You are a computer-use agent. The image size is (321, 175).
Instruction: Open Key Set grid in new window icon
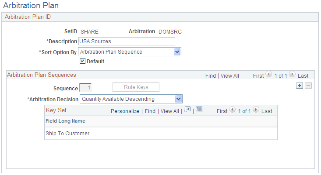(x=187, y=110)
